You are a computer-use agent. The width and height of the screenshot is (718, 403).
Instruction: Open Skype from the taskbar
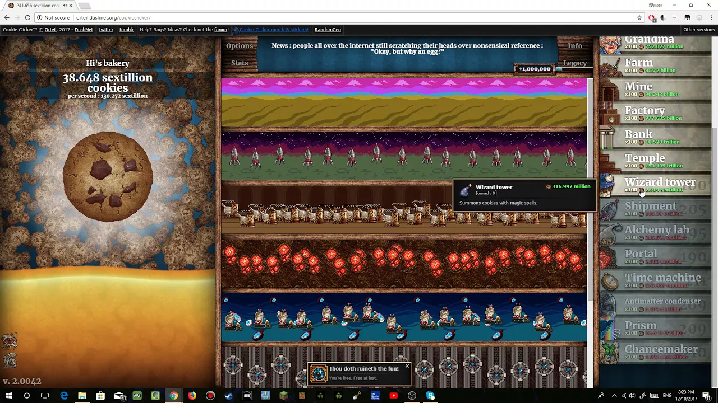(430, 396)
